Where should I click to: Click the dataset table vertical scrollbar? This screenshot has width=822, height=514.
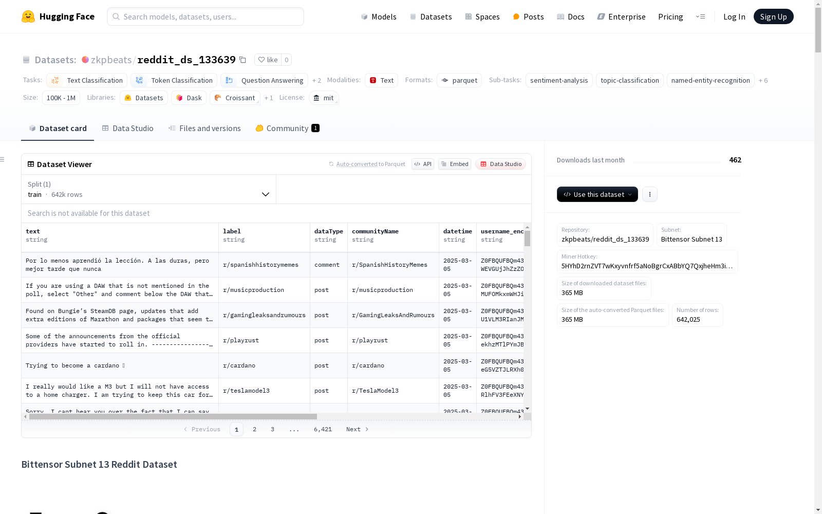(x=527, y=238)
